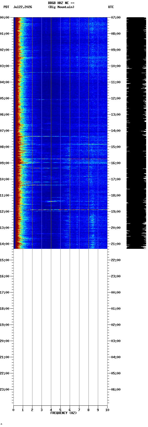Click the 3 Hz frequency tick label
148x427 pixels.
pos(42,410)
